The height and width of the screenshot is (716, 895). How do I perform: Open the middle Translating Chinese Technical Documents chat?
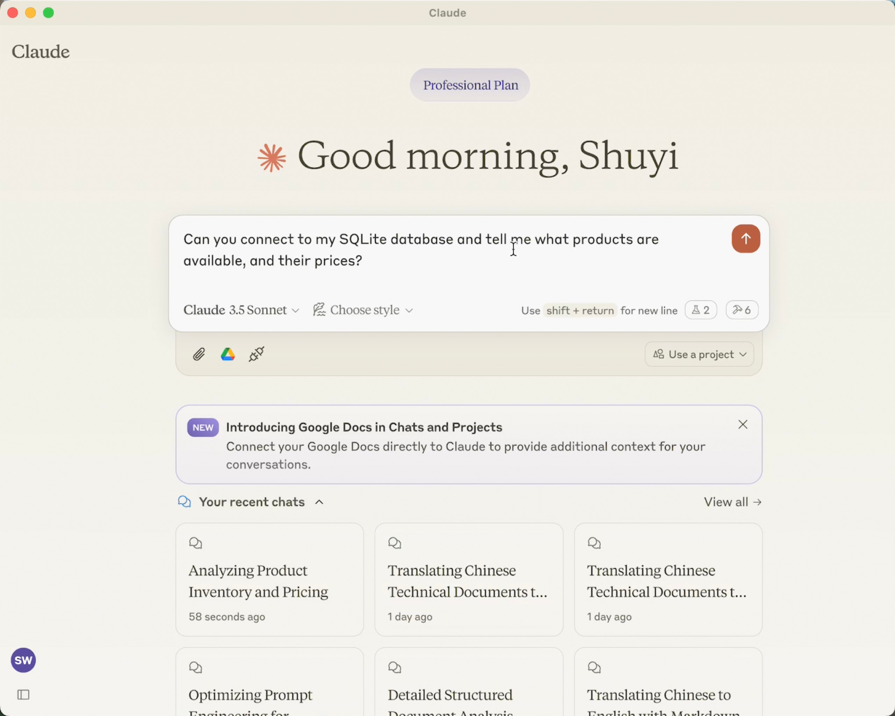point(469,579)
